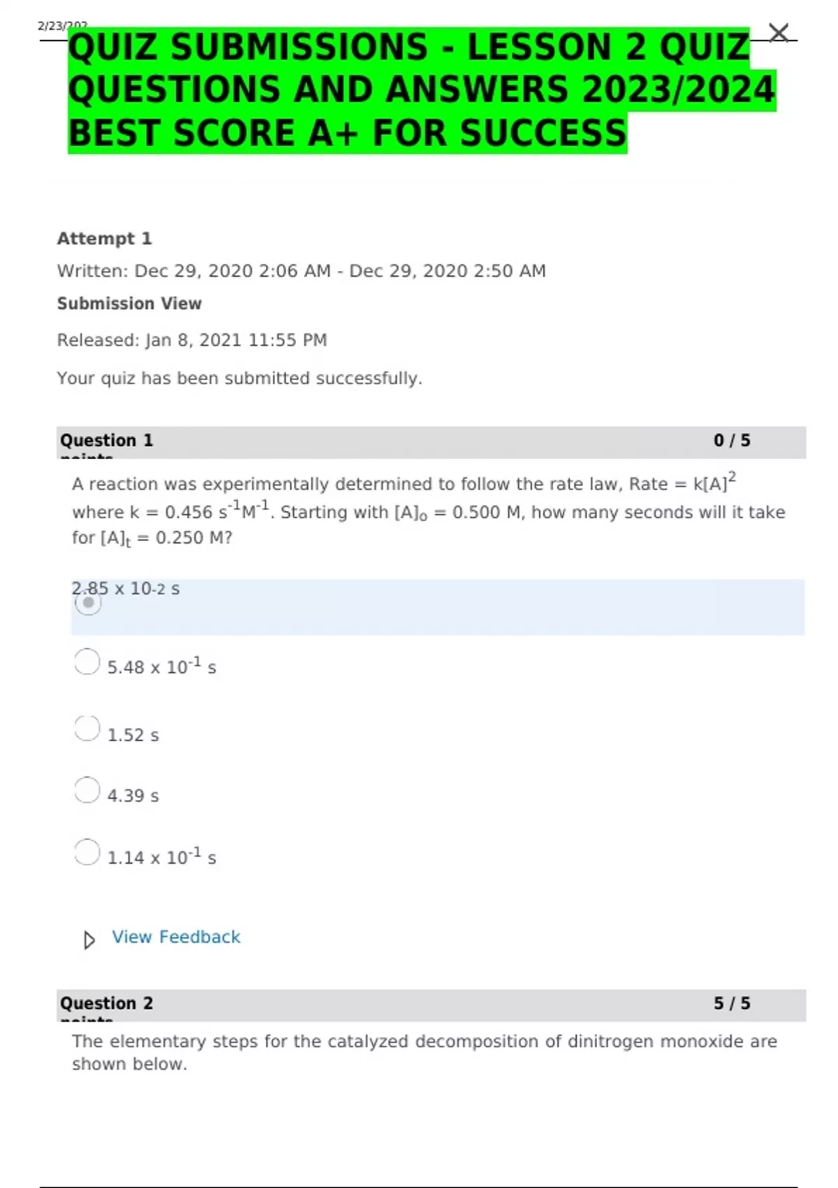
Task: Click the 5 / 5 score label
Action: (x=732, y=1003)
